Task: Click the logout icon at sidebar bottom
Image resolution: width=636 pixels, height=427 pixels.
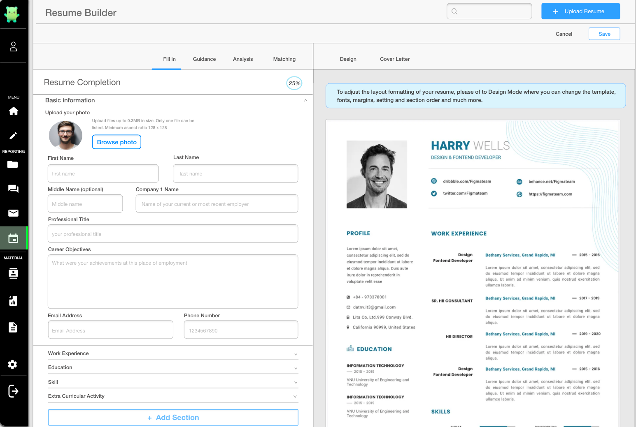Action: [13, 391]
